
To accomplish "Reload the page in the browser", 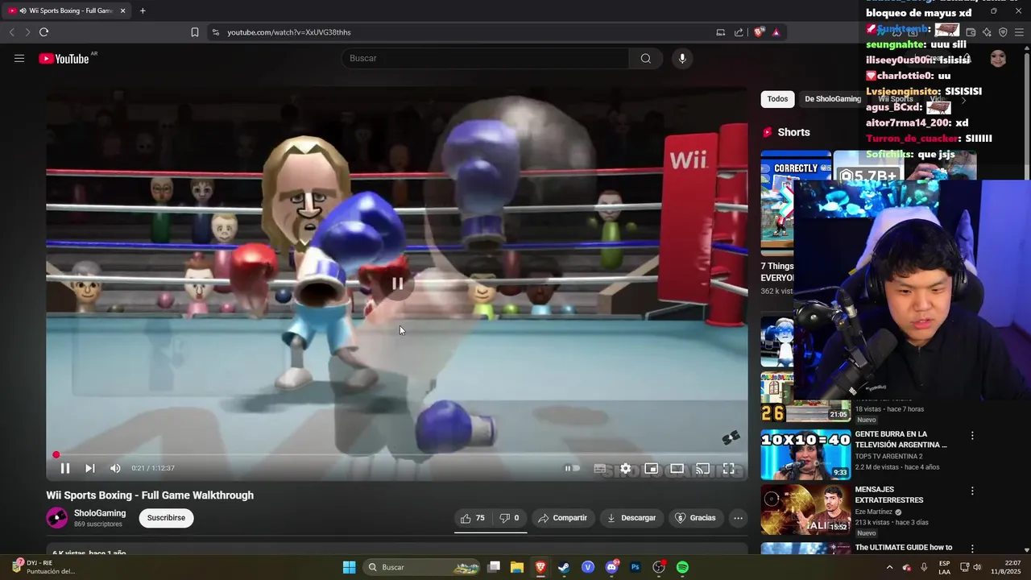I will (43, 32).
